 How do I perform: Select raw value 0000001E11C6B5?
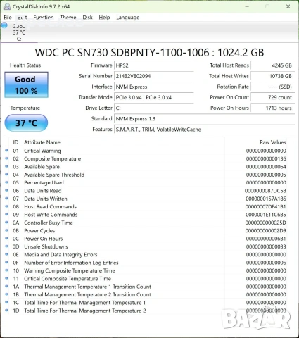coord(266,215)
